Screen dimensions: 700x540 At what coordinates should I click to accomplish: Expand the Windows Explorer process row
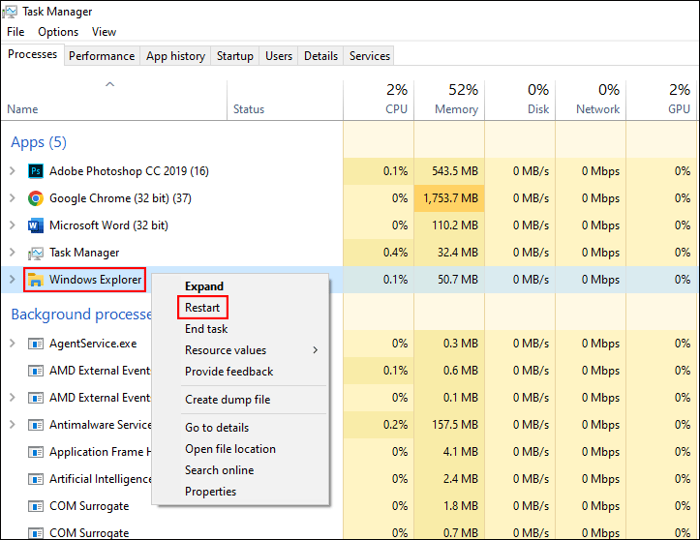[x=13, y=280]
